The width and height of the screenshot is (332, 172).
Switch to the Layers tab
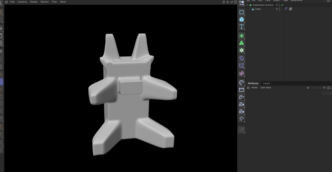(266, 83)
